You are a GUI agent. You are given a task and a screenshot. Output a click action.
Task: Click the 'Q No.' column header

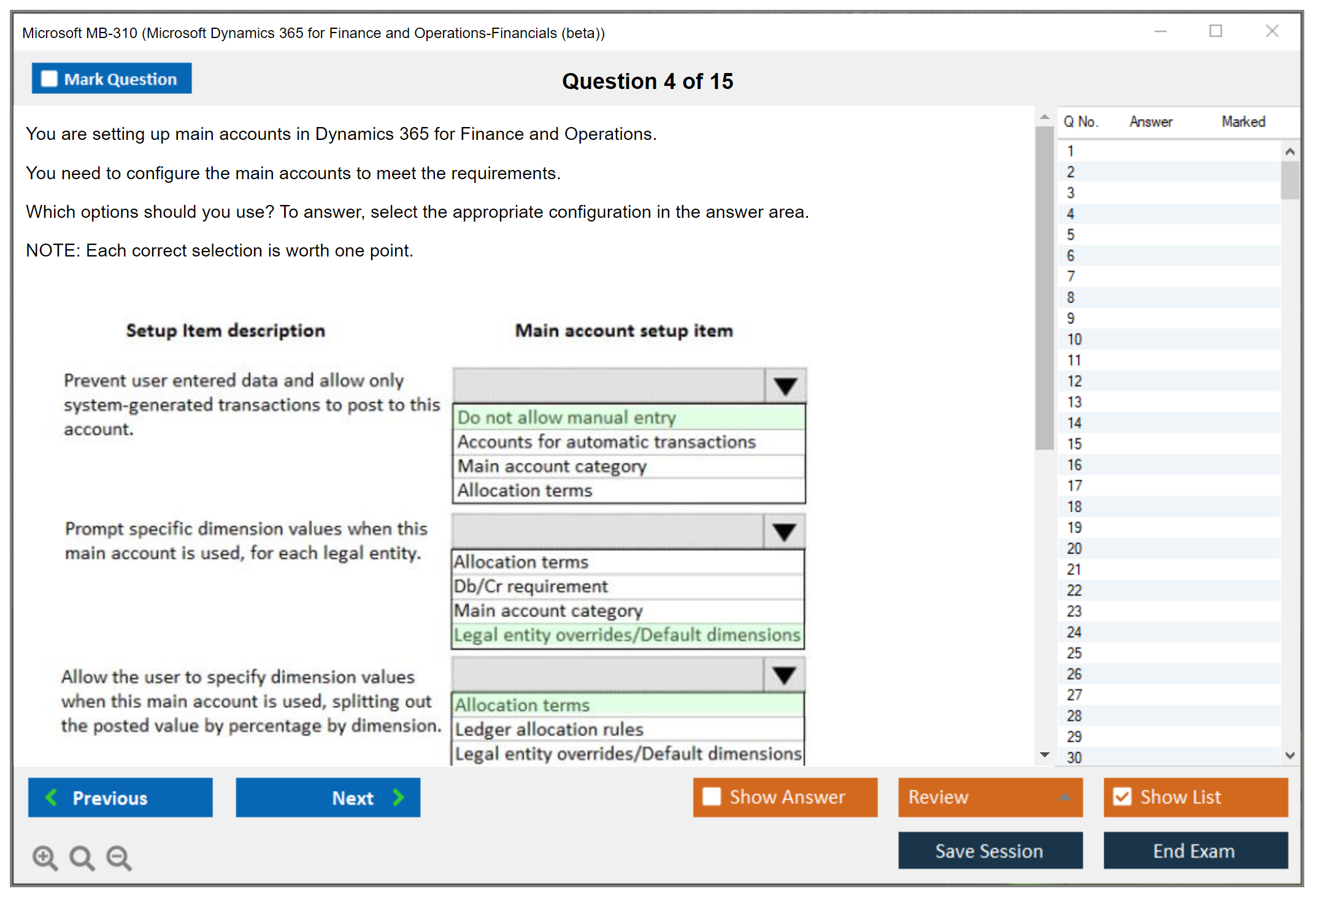pos(1081,121)
